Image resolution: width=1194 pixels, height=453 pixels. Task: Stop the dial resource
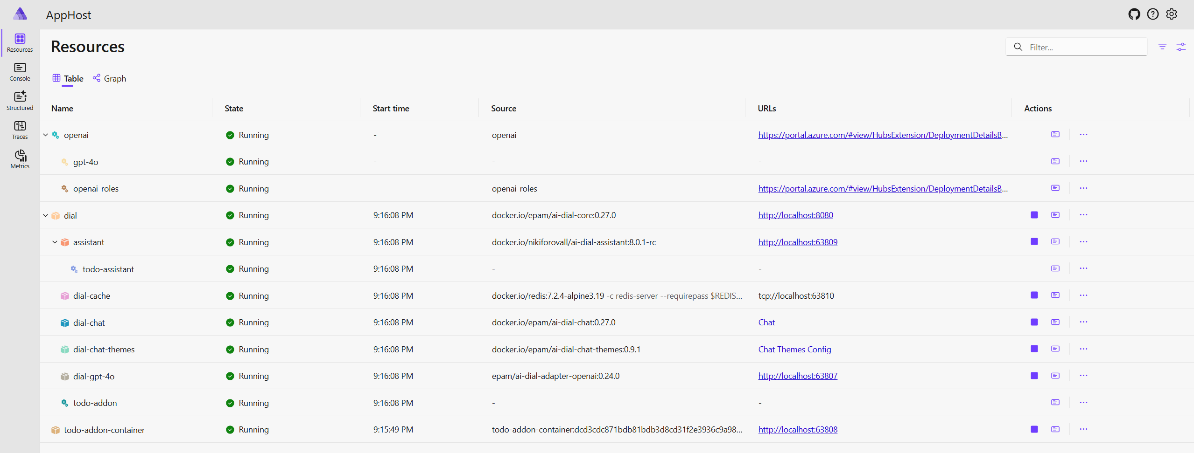pyautogui.click(x=1034, y=215)
